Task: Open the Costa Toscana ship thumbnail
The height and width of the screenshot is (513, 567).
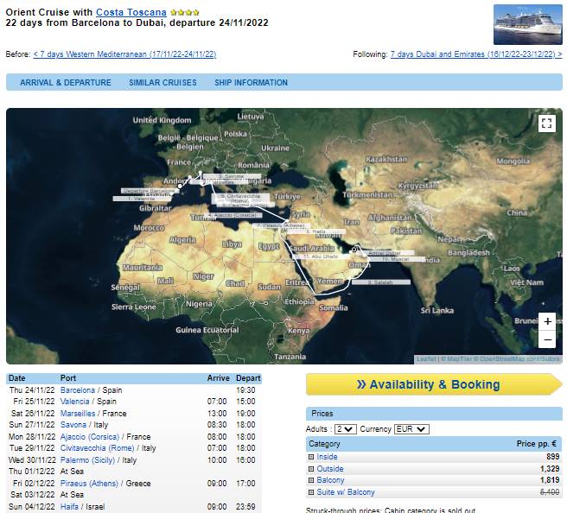Action: point(528,24)
